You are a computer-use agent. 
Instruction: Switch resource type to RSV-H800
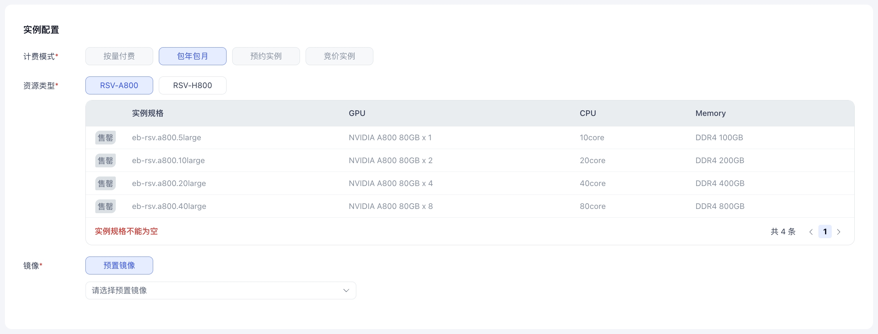192,86
